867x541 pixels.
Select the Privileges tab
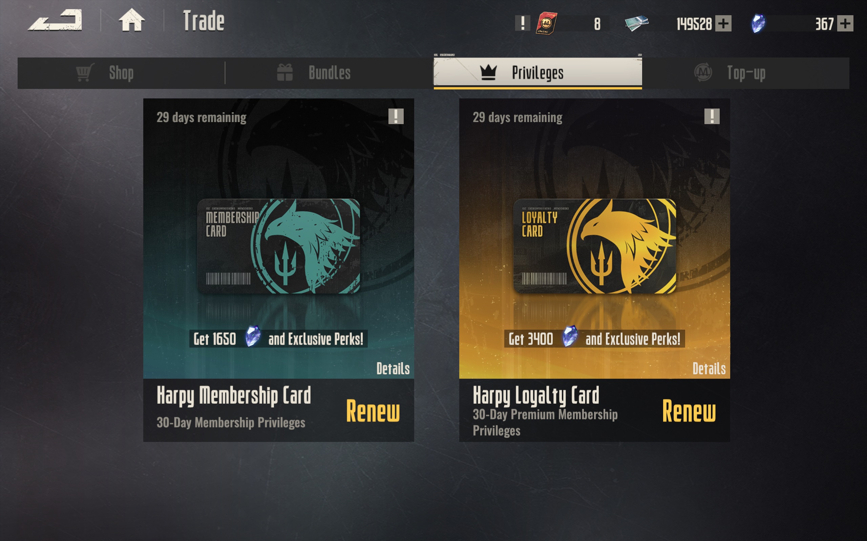pyautogui.click(x=538, y=73)
